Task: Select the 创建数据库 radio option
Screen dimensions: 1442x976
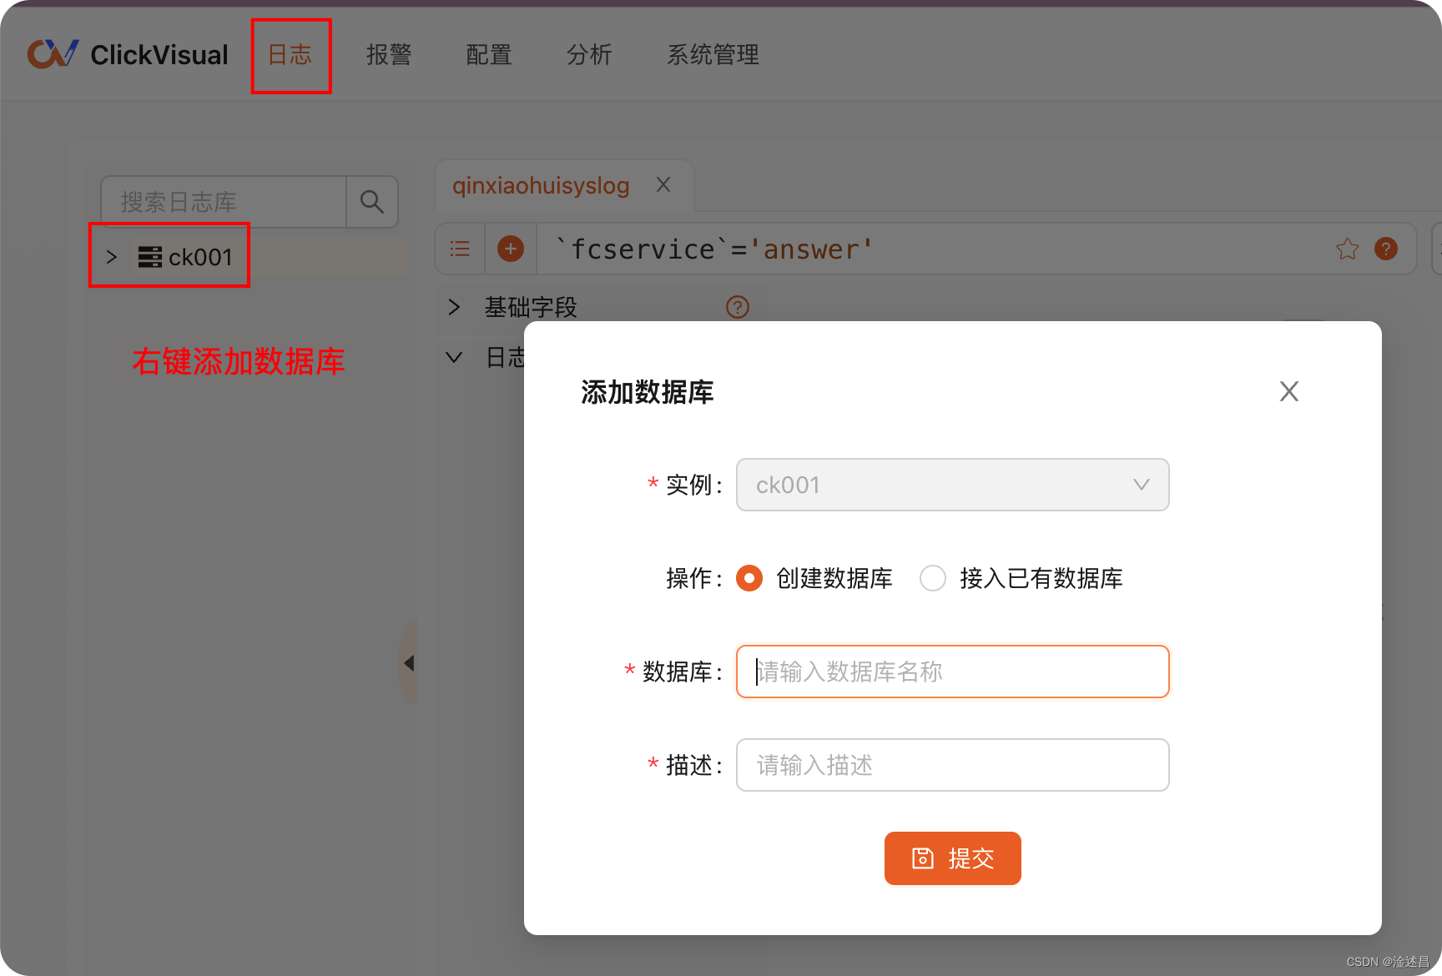Action: tap(749, 578)
